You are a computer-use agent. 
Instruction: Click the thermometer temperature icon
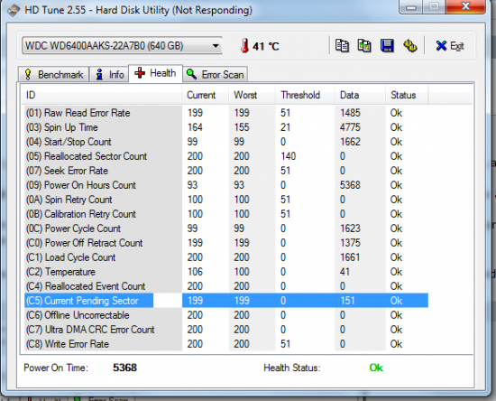(x=244, y=46)
